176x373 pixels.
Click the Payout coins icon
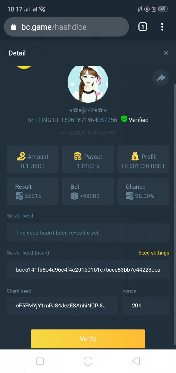78,156
